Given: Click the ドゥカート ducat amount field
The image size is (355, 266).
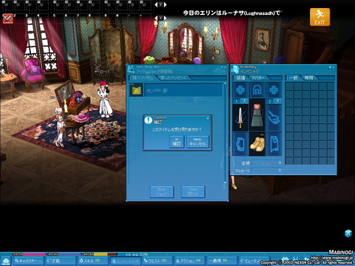Looking at the screenshot, I should click(267, 171).
